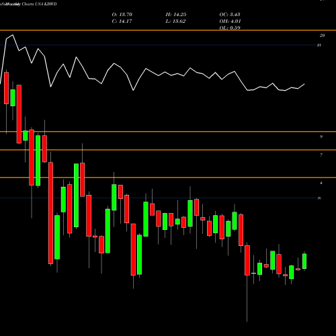Click the axis label '7'

tap(321, 155)
